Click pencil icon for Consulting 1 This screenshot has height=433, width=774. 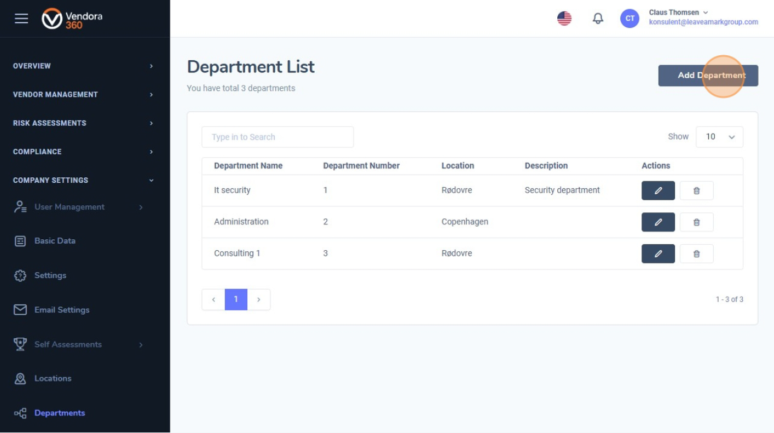coord(658,254)
